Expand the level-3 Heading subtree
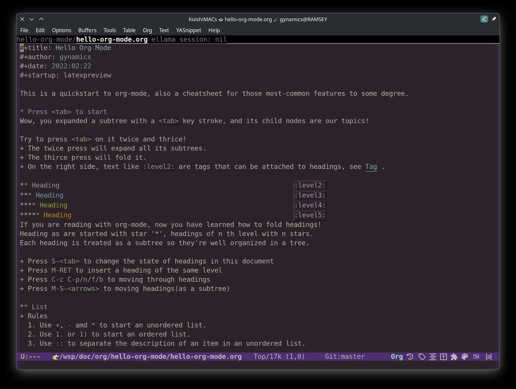This screenshot has height=389, width=516. 49,195
